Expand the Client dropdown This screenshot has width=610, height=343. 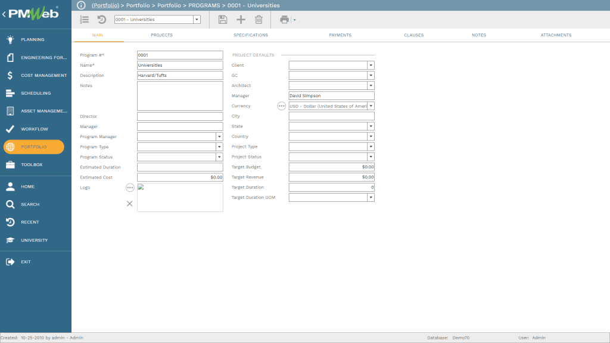click(x=371, y=65)
